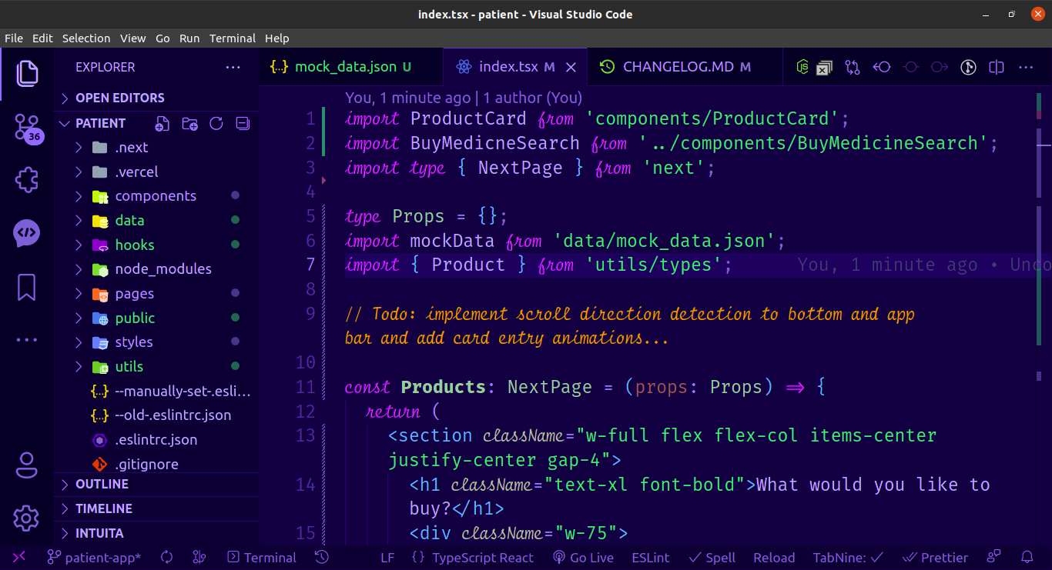Open the Explorer view in the activity bar
Viewport: 1052px width, 570px height.
coord(26,74)
